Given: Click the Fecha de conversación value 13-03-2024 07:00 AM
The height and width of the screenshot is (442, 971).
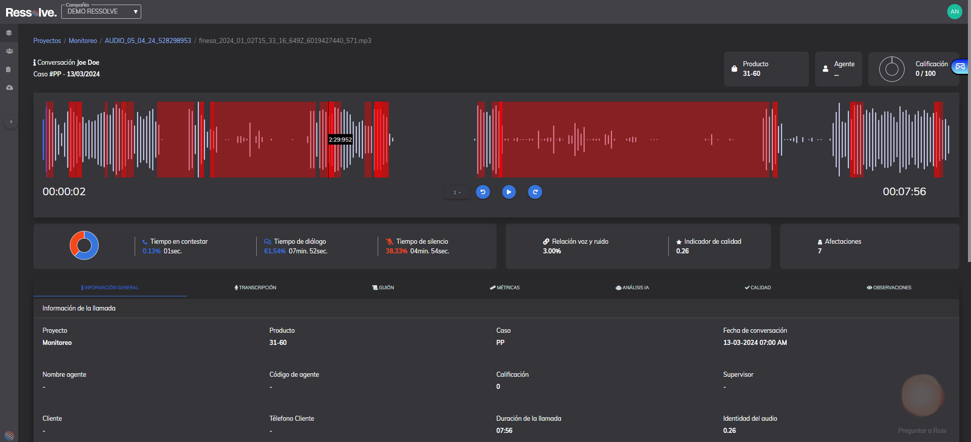Looking at the screenshot, I should [755, 343].
